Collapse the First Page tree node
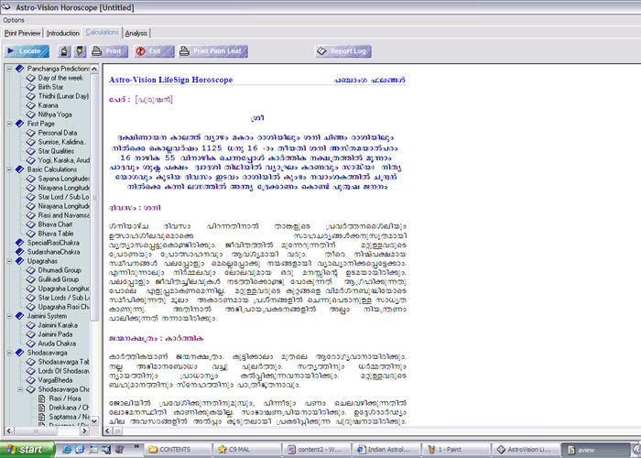The height and width of the screenshot is (458, 641). tap(9, 124)
